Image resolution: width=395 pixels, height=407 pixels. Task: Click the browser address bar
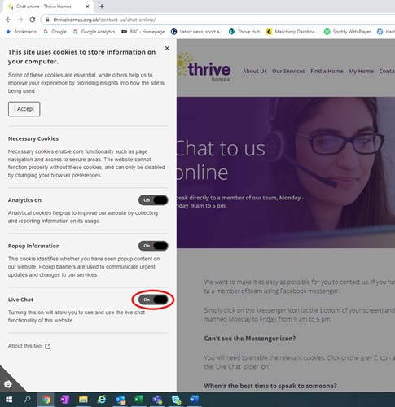click(217, 20)
